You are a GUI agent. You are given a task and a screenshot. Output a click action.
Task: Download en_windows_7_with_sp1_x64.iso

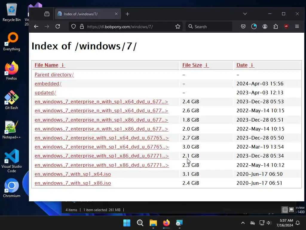(x=73, y=174)
